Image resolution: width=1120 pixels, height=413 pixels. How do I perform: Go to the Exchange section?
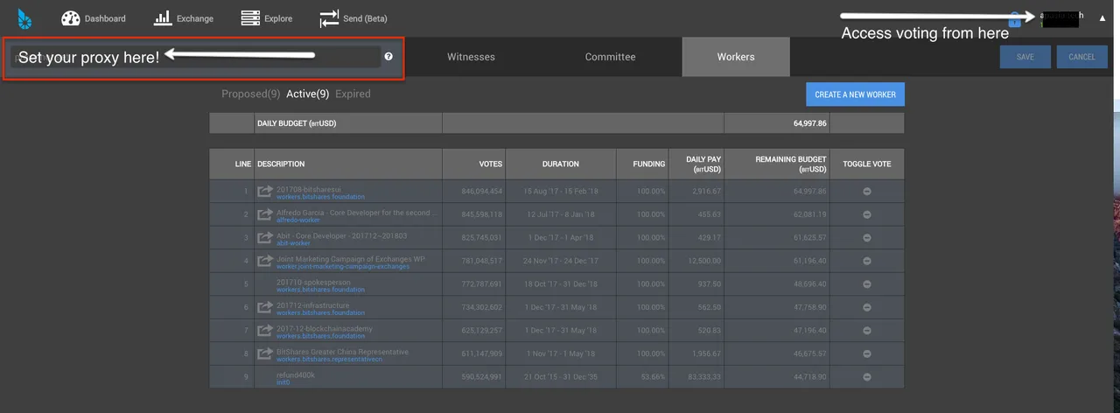pyautogui.click(x=184, y=18)
